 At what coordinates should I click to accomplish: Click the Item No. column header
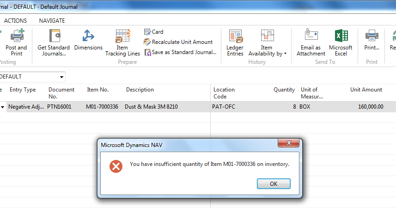[x=98, y=90]
